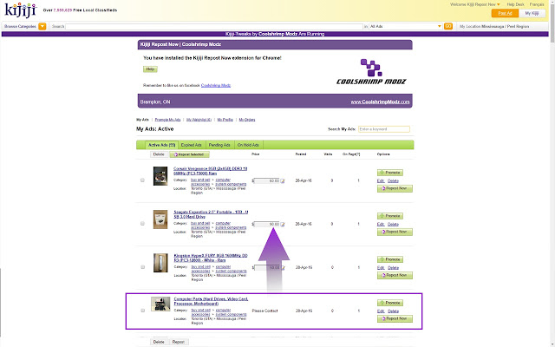Repost Now the Seagate Expansion ad

[x=395, y=232]
